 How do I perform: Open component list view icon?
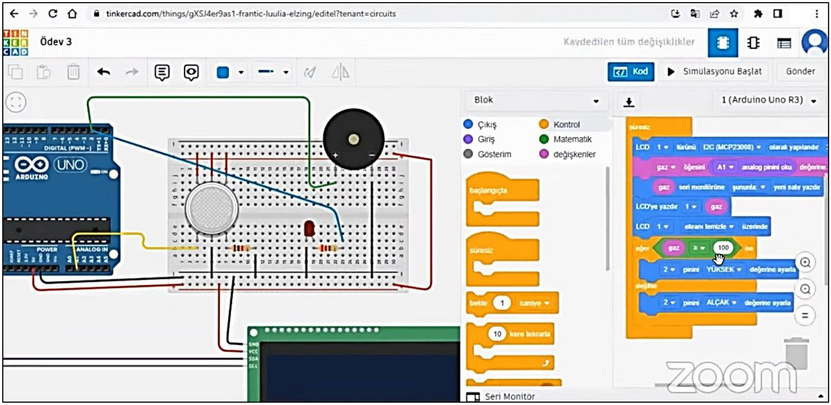pyautogui.click(x=784, y=43)
